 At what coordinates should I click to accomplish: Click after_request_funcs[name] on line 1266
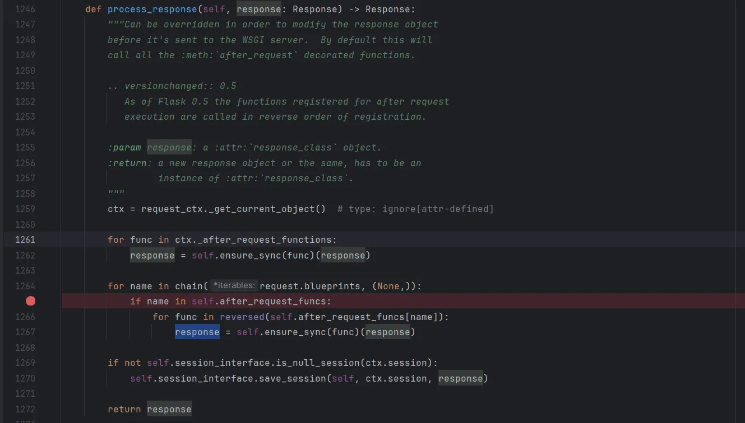tap(368, 317)
